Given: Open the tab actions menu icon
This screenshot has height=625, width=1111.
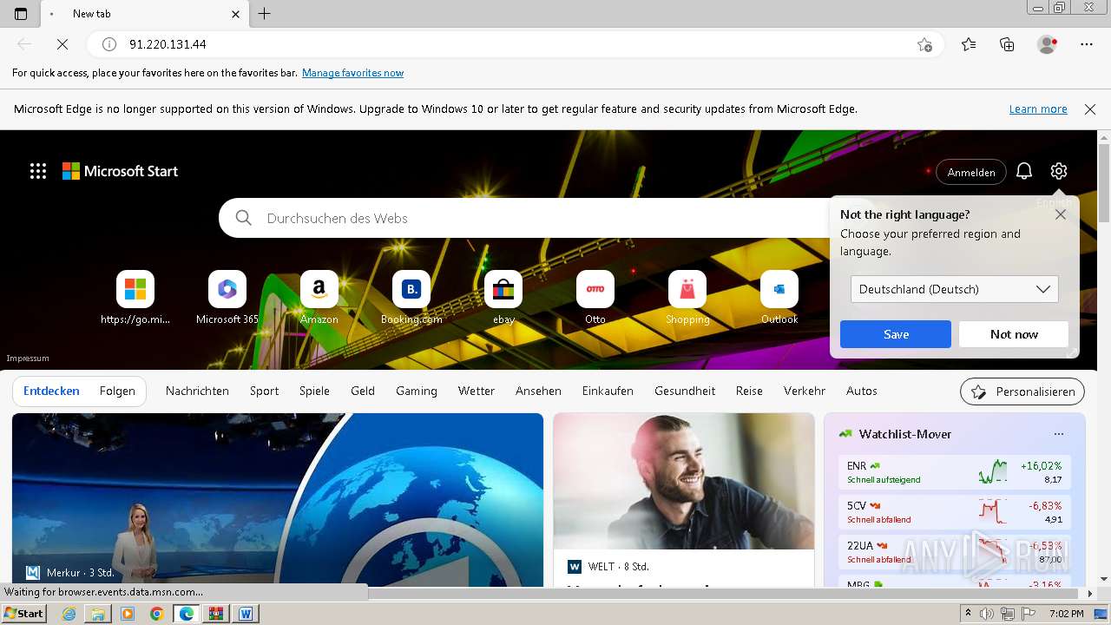Looking at the screenshot, I should click(21, 14).
